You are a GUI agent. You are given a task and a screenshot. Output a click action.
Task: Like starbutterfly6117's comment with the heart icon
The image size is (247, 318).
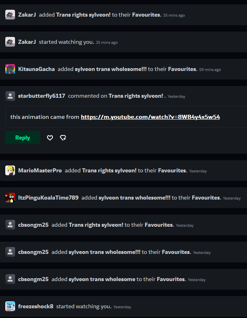click(50, 138)
